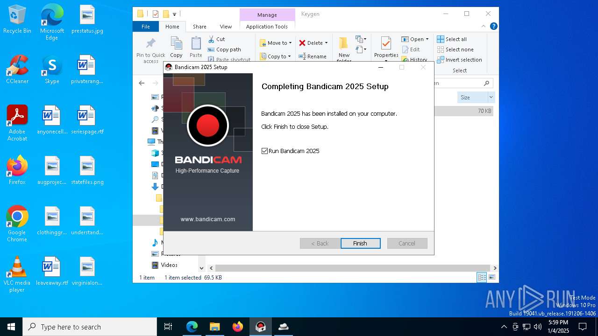Select Google Chrome desktop shortcut
Viewport: 598px width, 336px height.
17,224
